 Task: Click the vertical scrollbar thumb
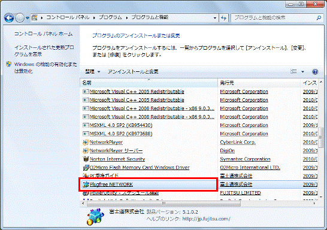(x=321, y=138)
